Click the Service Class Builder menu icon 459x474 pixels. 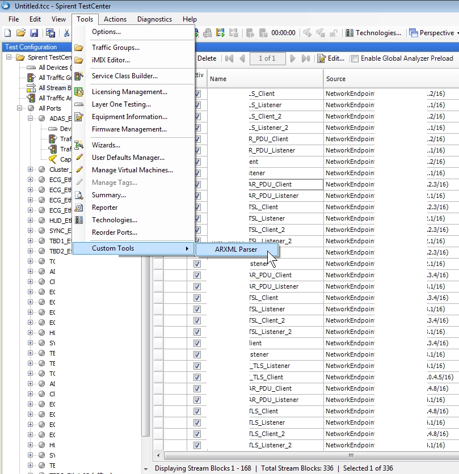click(x=79, y=76)
